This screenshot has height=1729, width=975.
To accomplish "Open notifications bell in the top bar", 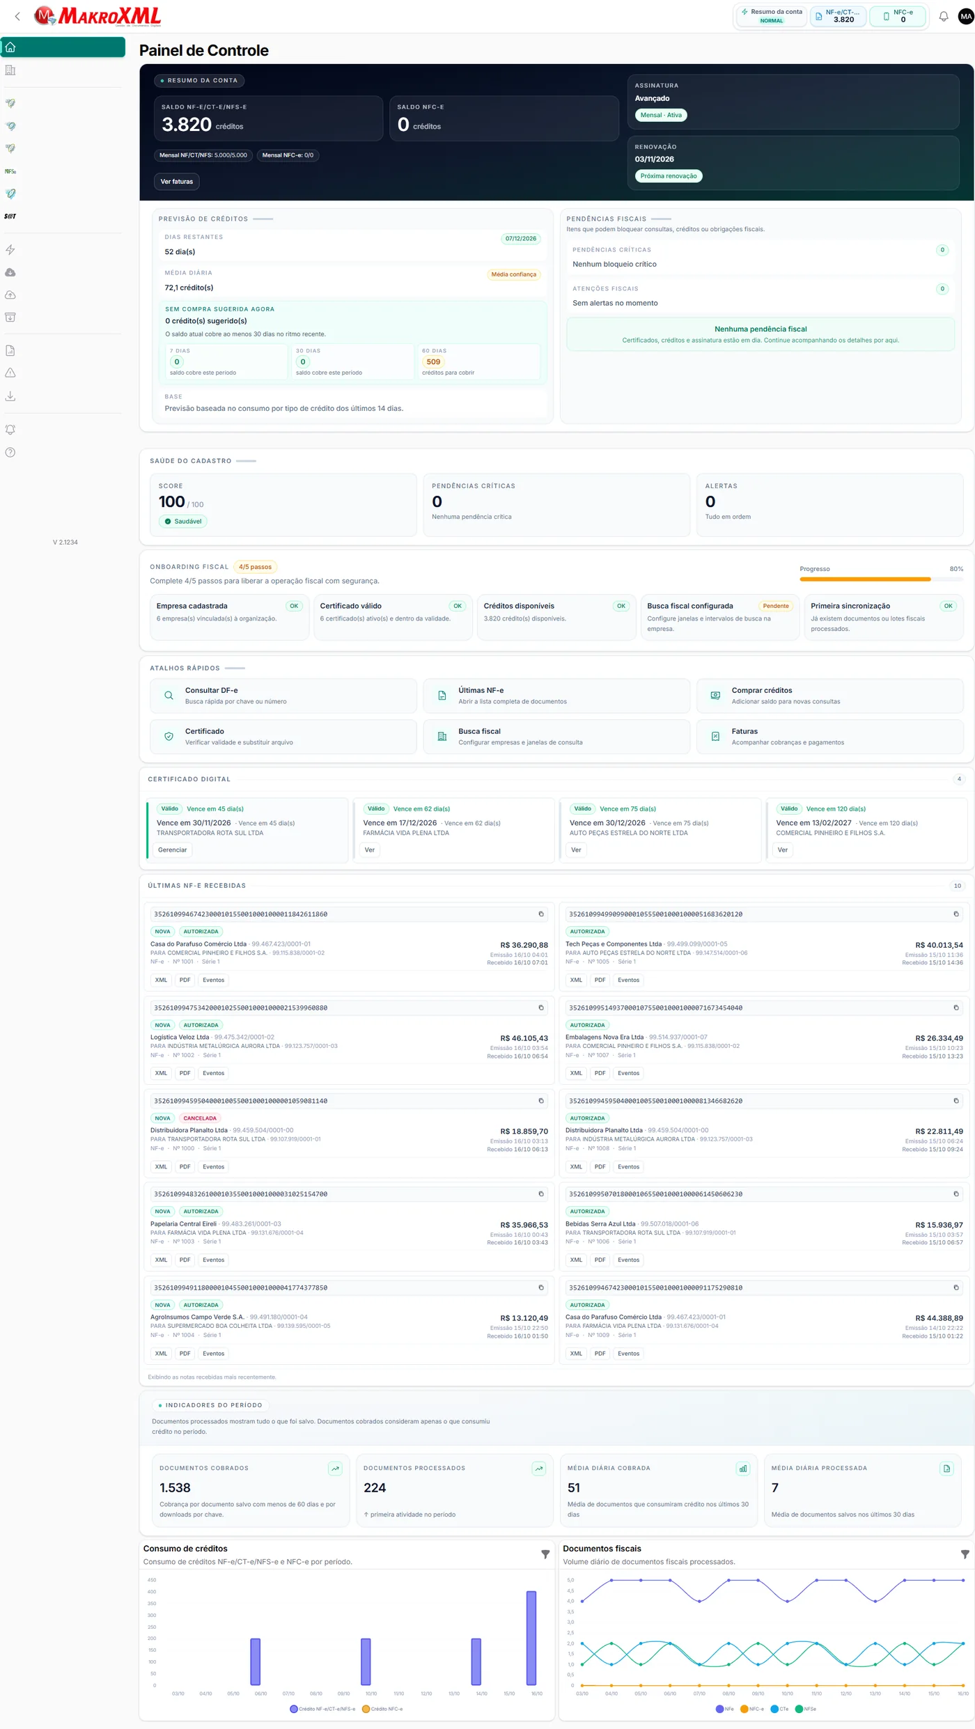I will [944, 16].
